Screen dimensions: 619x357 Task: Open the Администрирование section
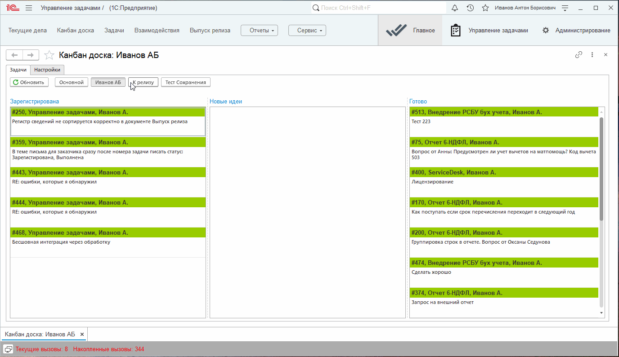pyautogui.click(x=576, y=30)
